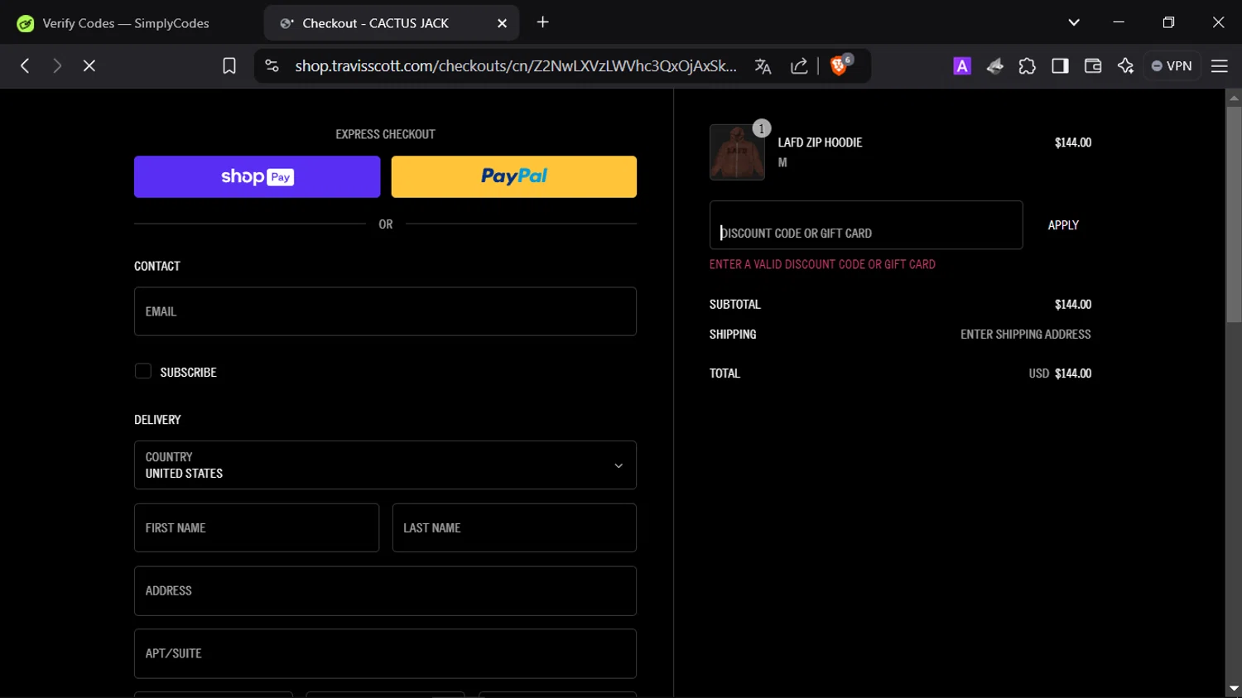
Task: Open the page translate icon
Action: (x=763, y=66)
